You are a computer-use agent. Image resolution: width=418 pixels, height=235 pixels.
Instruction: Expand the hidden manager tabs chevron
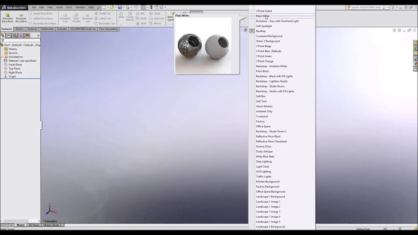(38, 36)
